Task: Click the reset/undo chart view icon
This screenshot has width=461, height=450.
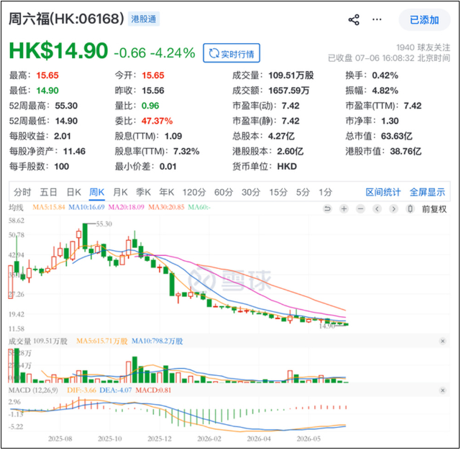Action: [x=327, y=209]
